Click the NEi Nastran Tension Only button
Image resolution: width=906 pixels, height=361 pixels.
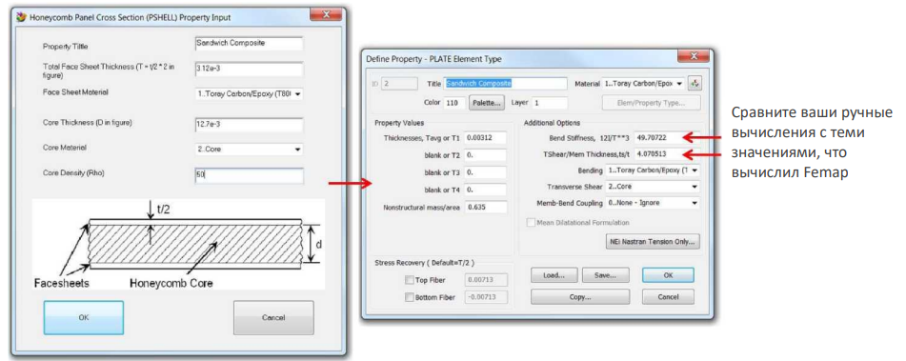(x=653, y=241)
